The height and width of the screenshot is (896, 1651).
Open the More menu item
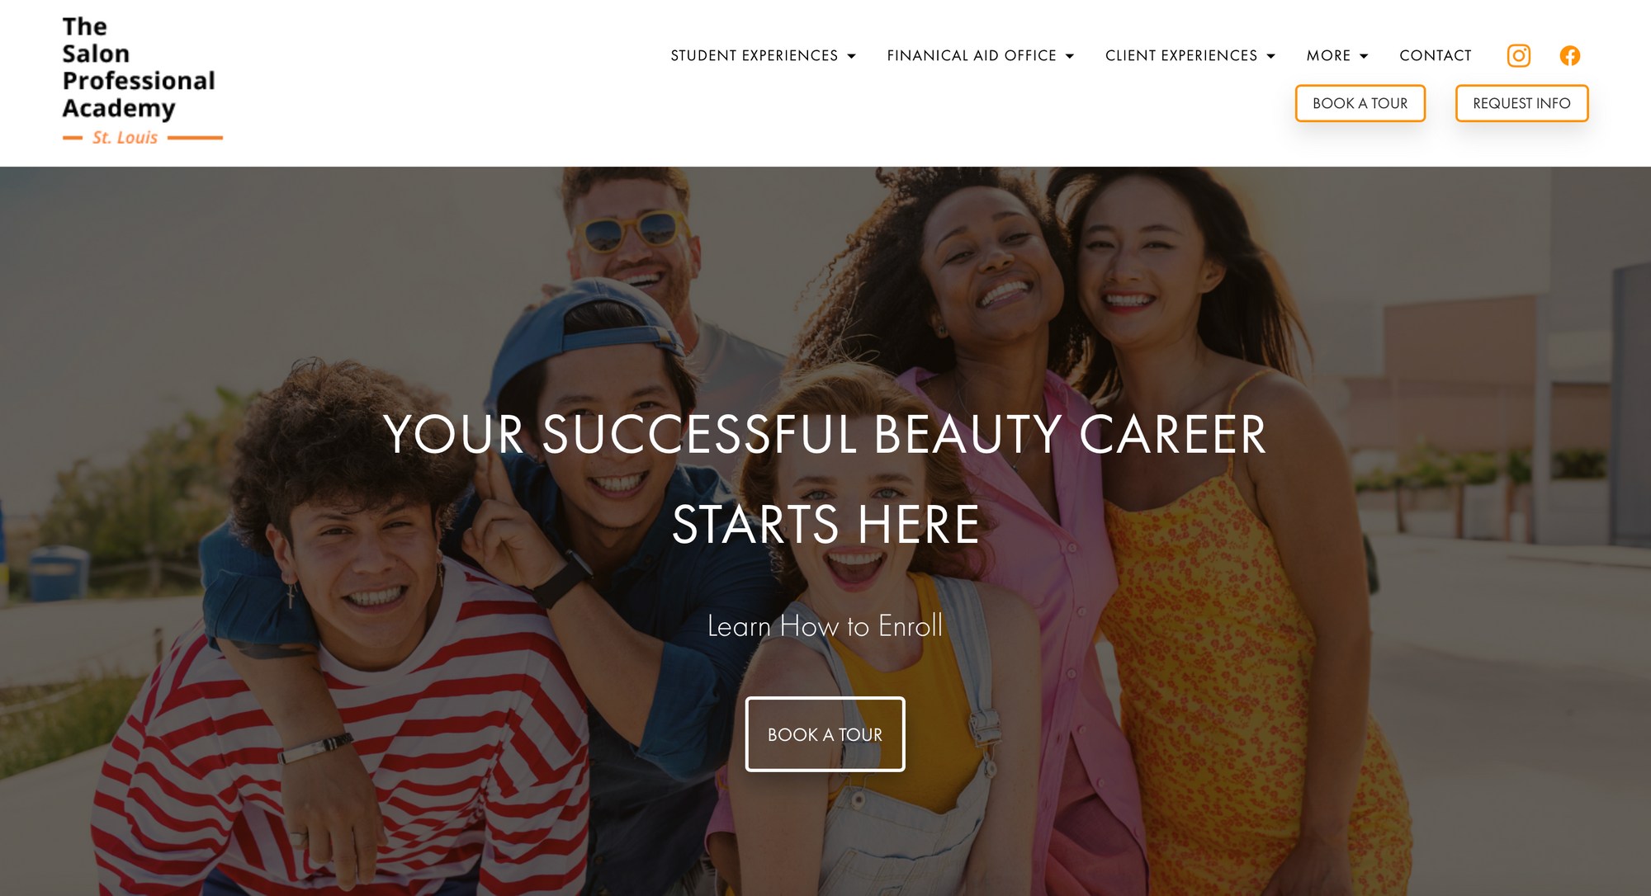1328,55
